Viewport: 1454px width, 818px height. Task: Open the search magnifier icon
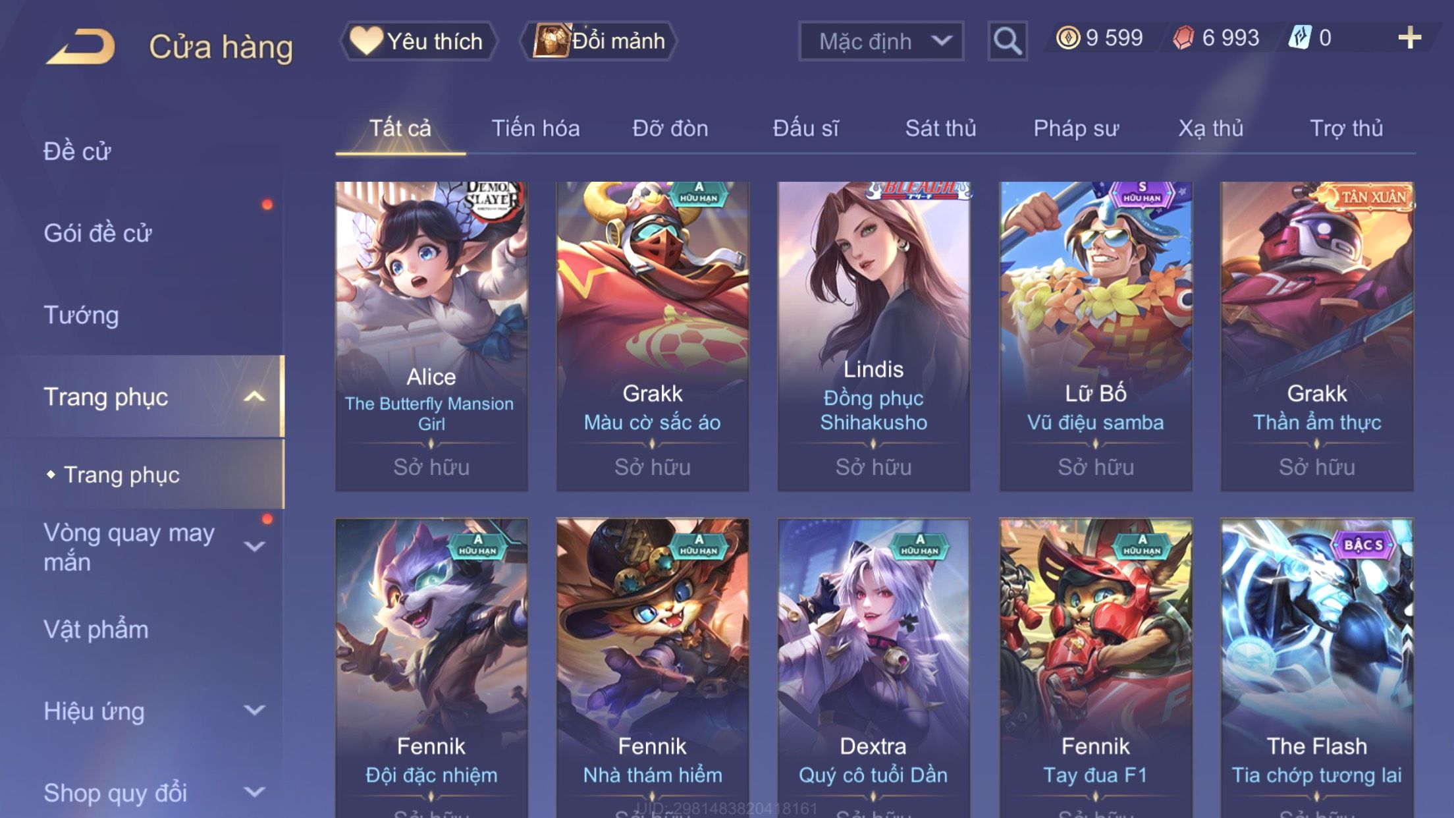1008,41
